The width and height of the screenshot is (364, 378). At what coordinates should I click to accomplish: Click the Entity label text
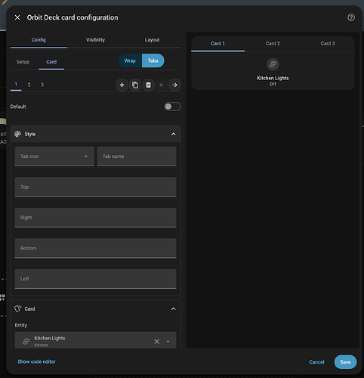point(21,325)
